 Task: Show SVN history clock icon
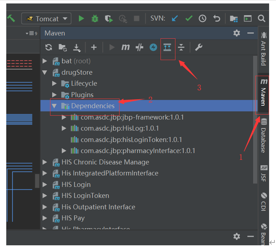coord(202,18)
